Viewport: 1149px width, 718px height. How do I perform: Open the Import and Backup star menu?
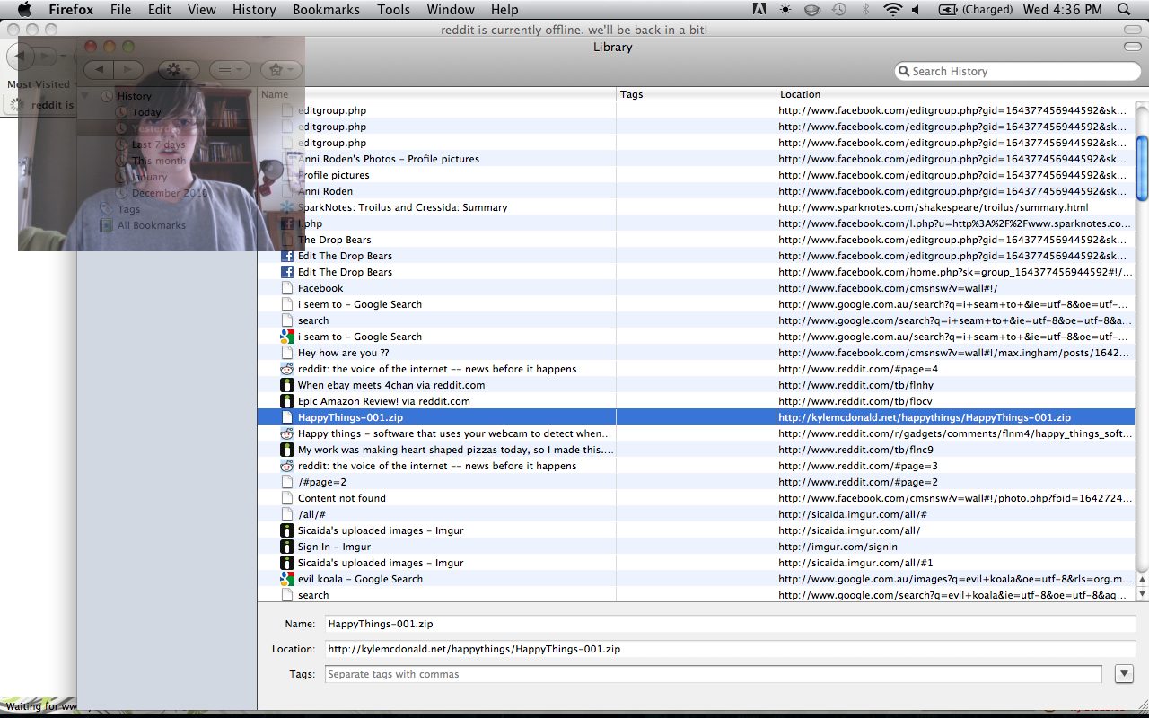pyautogui.click(x=281, y=70)
